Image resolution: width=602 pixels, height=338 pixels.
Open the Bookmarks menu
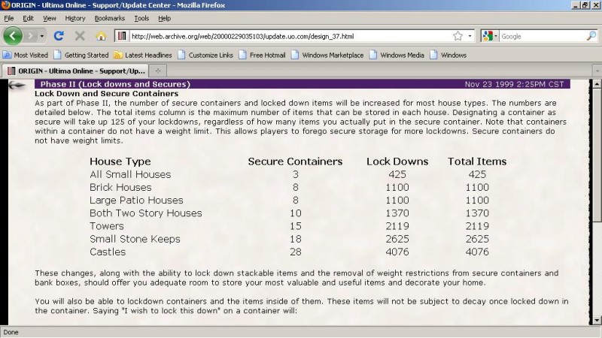click(x=109, y=18)
